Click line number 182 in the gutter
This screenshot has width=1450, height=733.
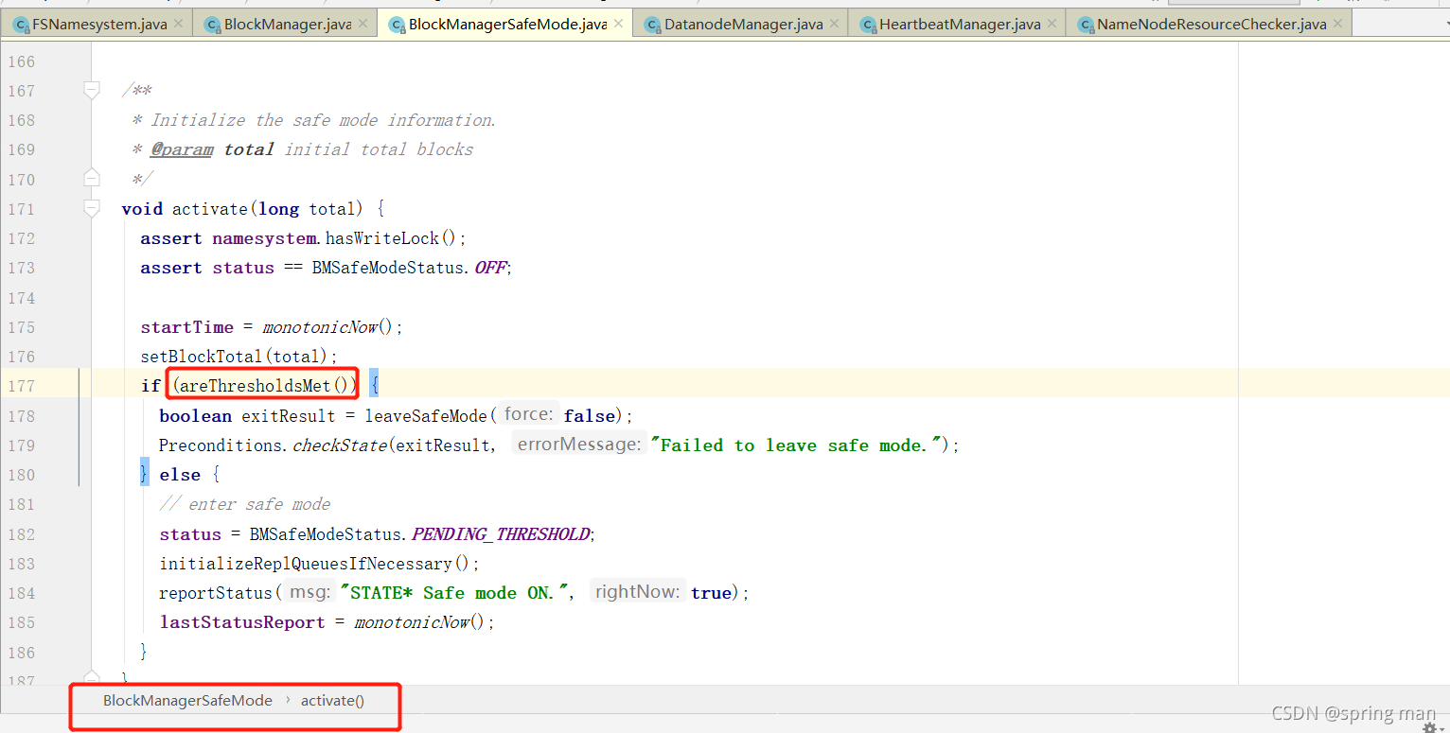pyautogui.click(x=20, y=534)
